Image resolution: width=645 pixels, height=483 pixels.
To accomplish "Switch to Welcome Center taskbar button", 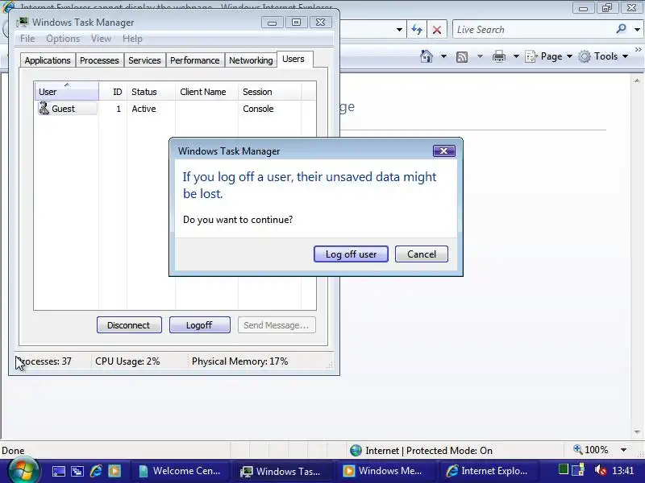I will (179, 471).
